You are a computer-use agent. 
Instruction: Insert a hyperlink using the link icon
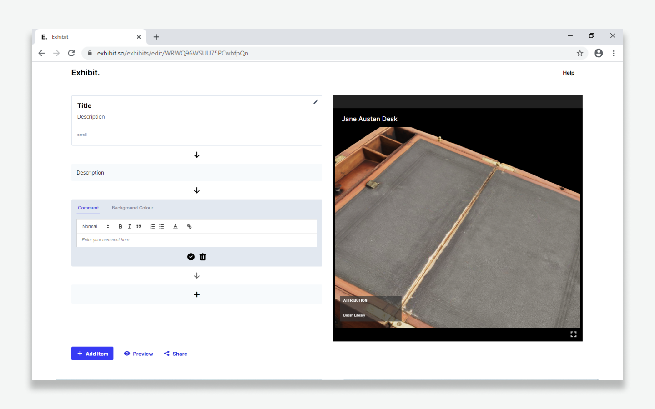(x=189, y=226)
